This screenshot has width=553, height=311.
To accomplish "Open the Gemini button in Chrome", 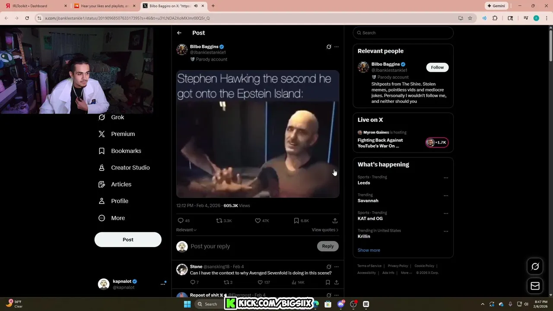I will pyautogui.click(x=497, y=6).
